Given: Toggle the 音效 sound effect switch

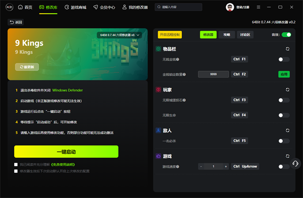Looking at the screenshot, I should pos(286,35).
